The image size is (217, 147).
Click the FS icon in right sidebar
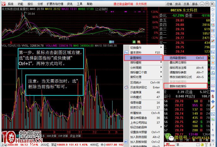click(213, 114)
